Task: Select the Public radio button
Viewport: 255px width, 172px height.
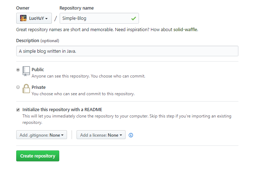Action: 18,70
